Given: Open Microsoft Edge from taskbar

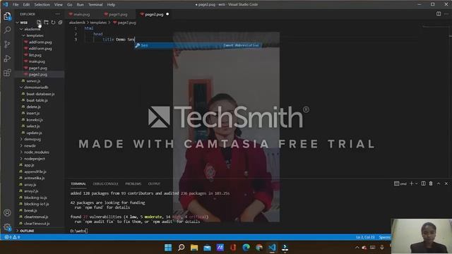Looking at the screenshot, I should coord(246,248).
